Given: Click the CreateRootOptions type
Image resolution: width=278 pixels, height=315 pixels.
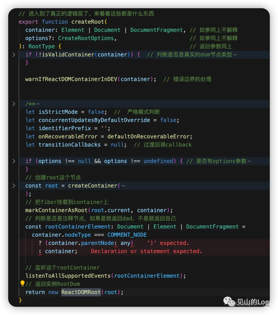Looking at the screenshot, I should 86,38.
